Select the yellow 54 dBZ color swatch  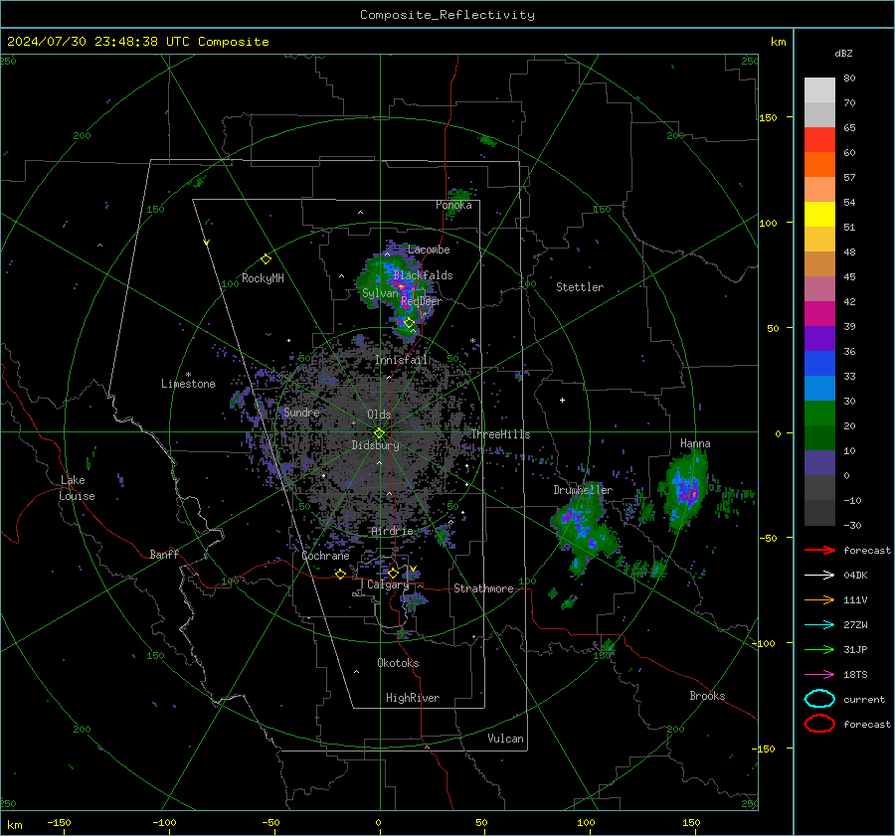click(x=819, y=215)
